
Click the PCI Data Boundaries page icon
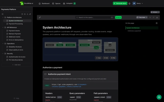(x=7, y=60)
